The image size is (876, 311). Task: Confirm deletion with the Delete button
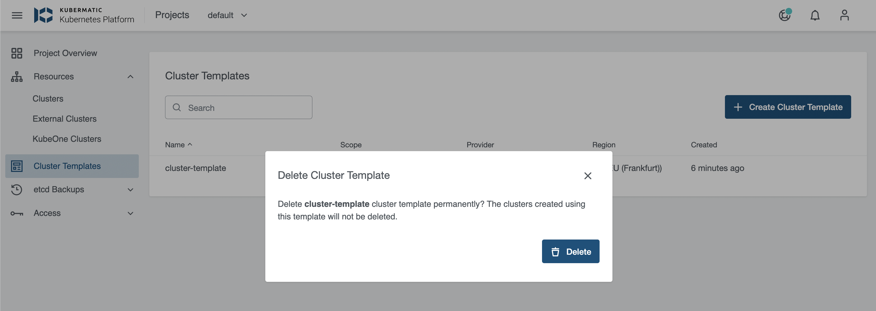tap(571, 251)
